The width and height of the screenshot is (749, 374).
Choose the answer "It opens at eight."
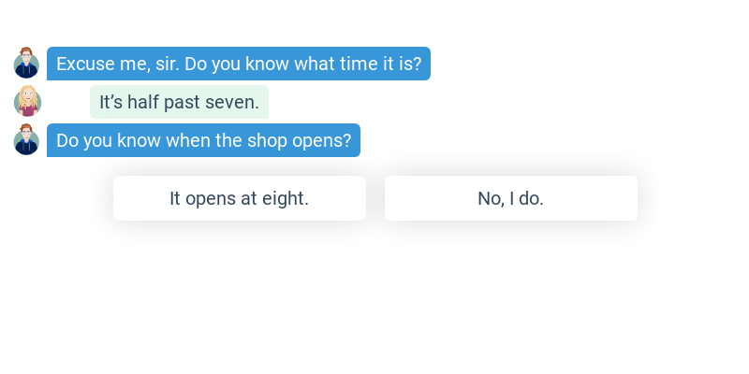(239, 198)
